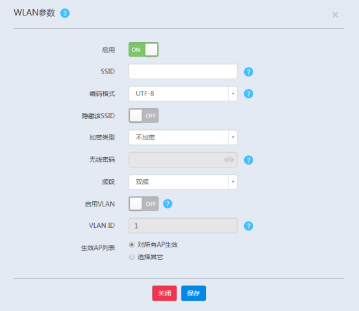This screenshot has height=311, width=359.
Task: Click help icon beside 启用VLAN toggle
Action: pos(167,204)
